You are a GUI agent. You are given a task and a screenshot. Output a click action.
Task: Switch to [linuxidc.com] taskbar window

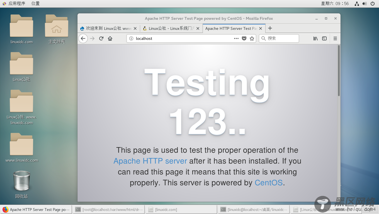coord(181,210)
